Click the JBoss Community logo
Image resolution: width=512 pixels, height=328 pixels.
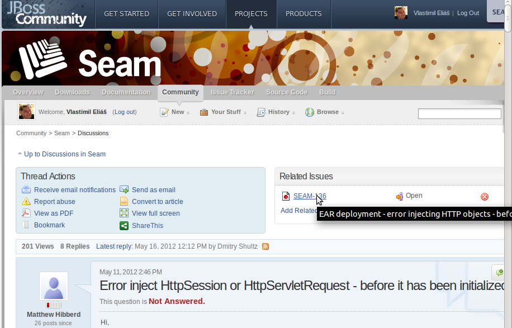click(47, 14)
